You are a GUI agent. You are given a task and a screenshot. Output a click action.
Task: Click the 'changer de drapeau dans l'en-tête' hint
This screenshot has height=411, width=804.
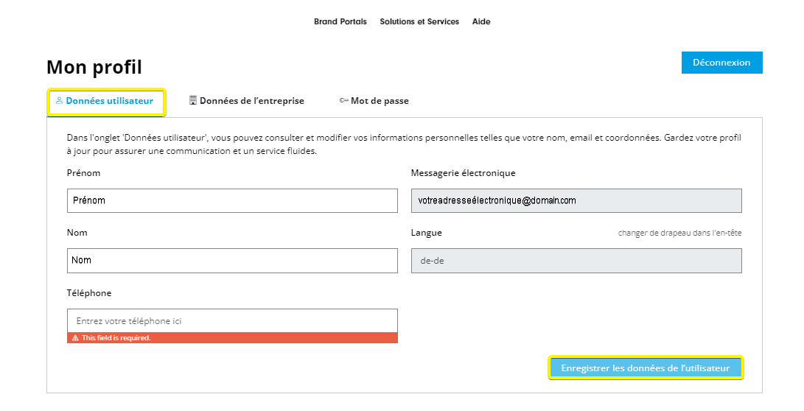pos(680,233)
